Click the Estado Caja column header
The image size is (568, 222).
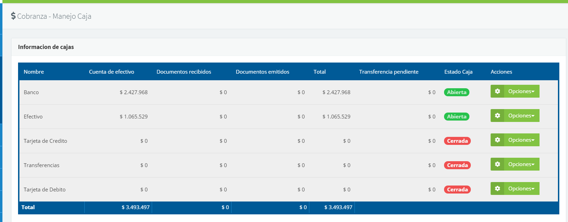pos(458,72)
